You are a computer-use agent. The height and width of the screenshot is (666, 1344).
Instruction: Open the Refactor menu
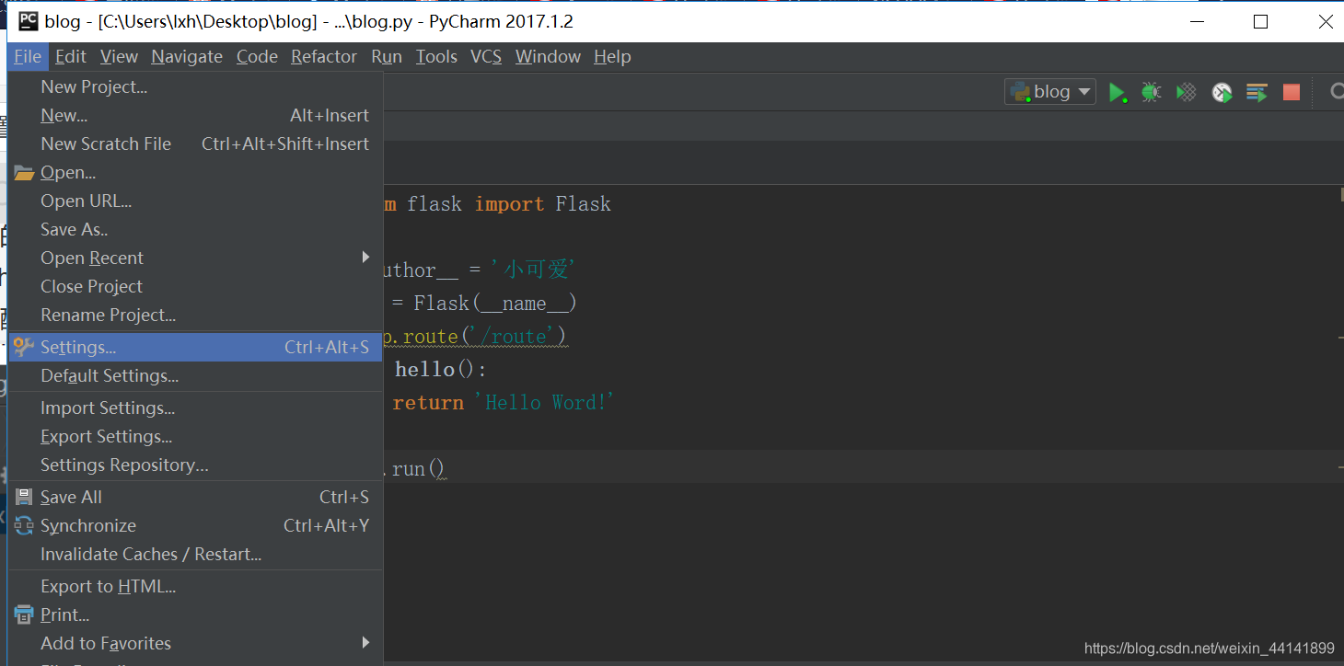(324, 56)
